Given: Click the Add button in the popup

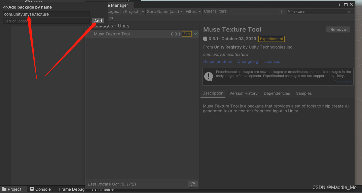Looking at the screenshot, I should pos(98,21).
